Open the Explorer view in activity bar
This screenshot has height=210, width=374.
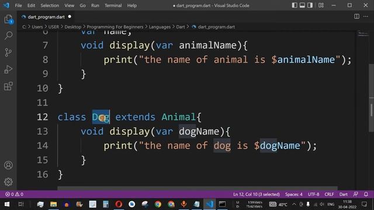click(8, 19)
